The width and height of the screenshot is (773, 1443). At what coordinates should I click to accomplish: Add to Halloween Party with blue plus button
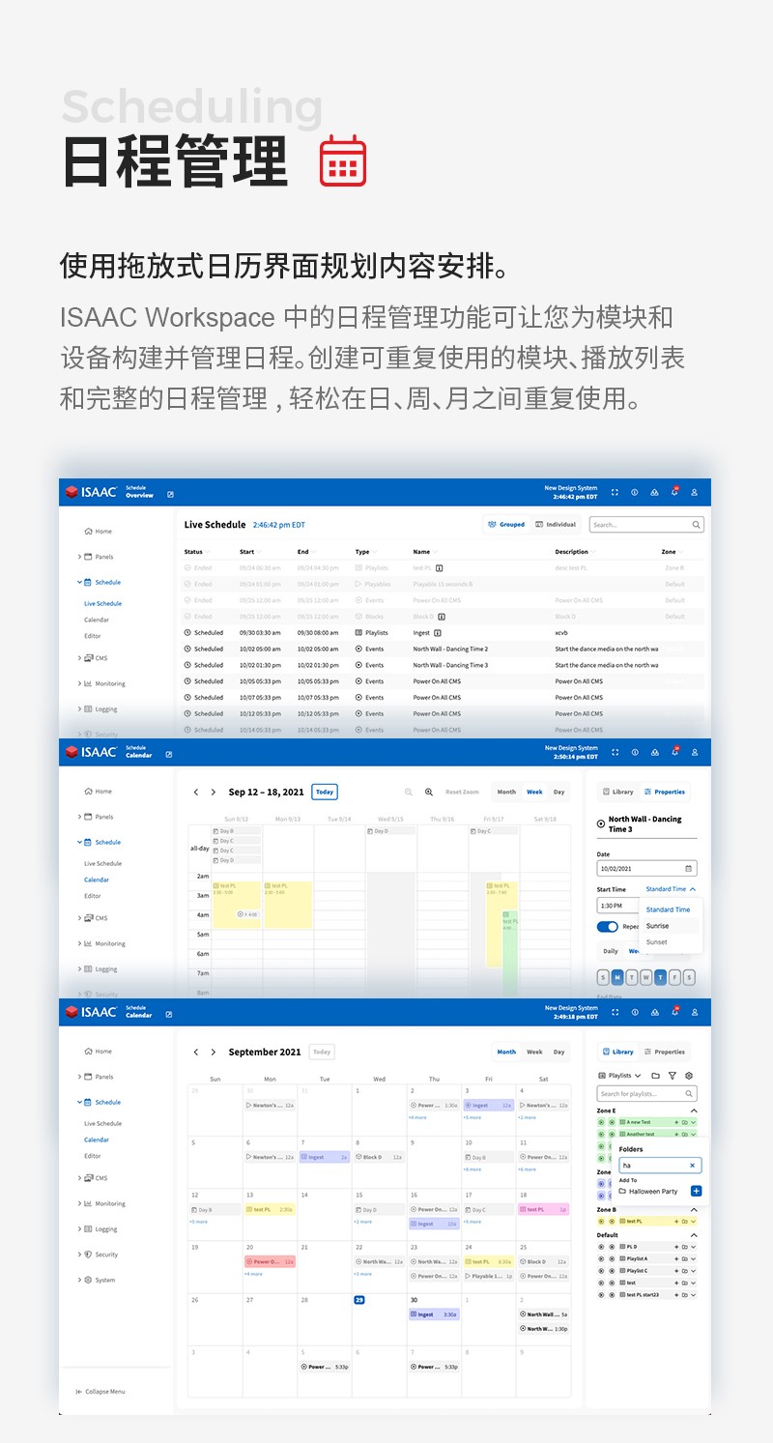click(x=697, y=1191)
